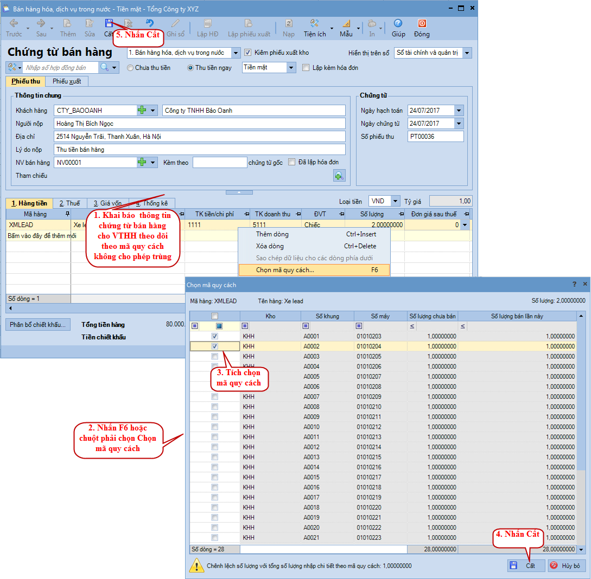Open the Ngày hạch toán date dropdown

[459, 111]
